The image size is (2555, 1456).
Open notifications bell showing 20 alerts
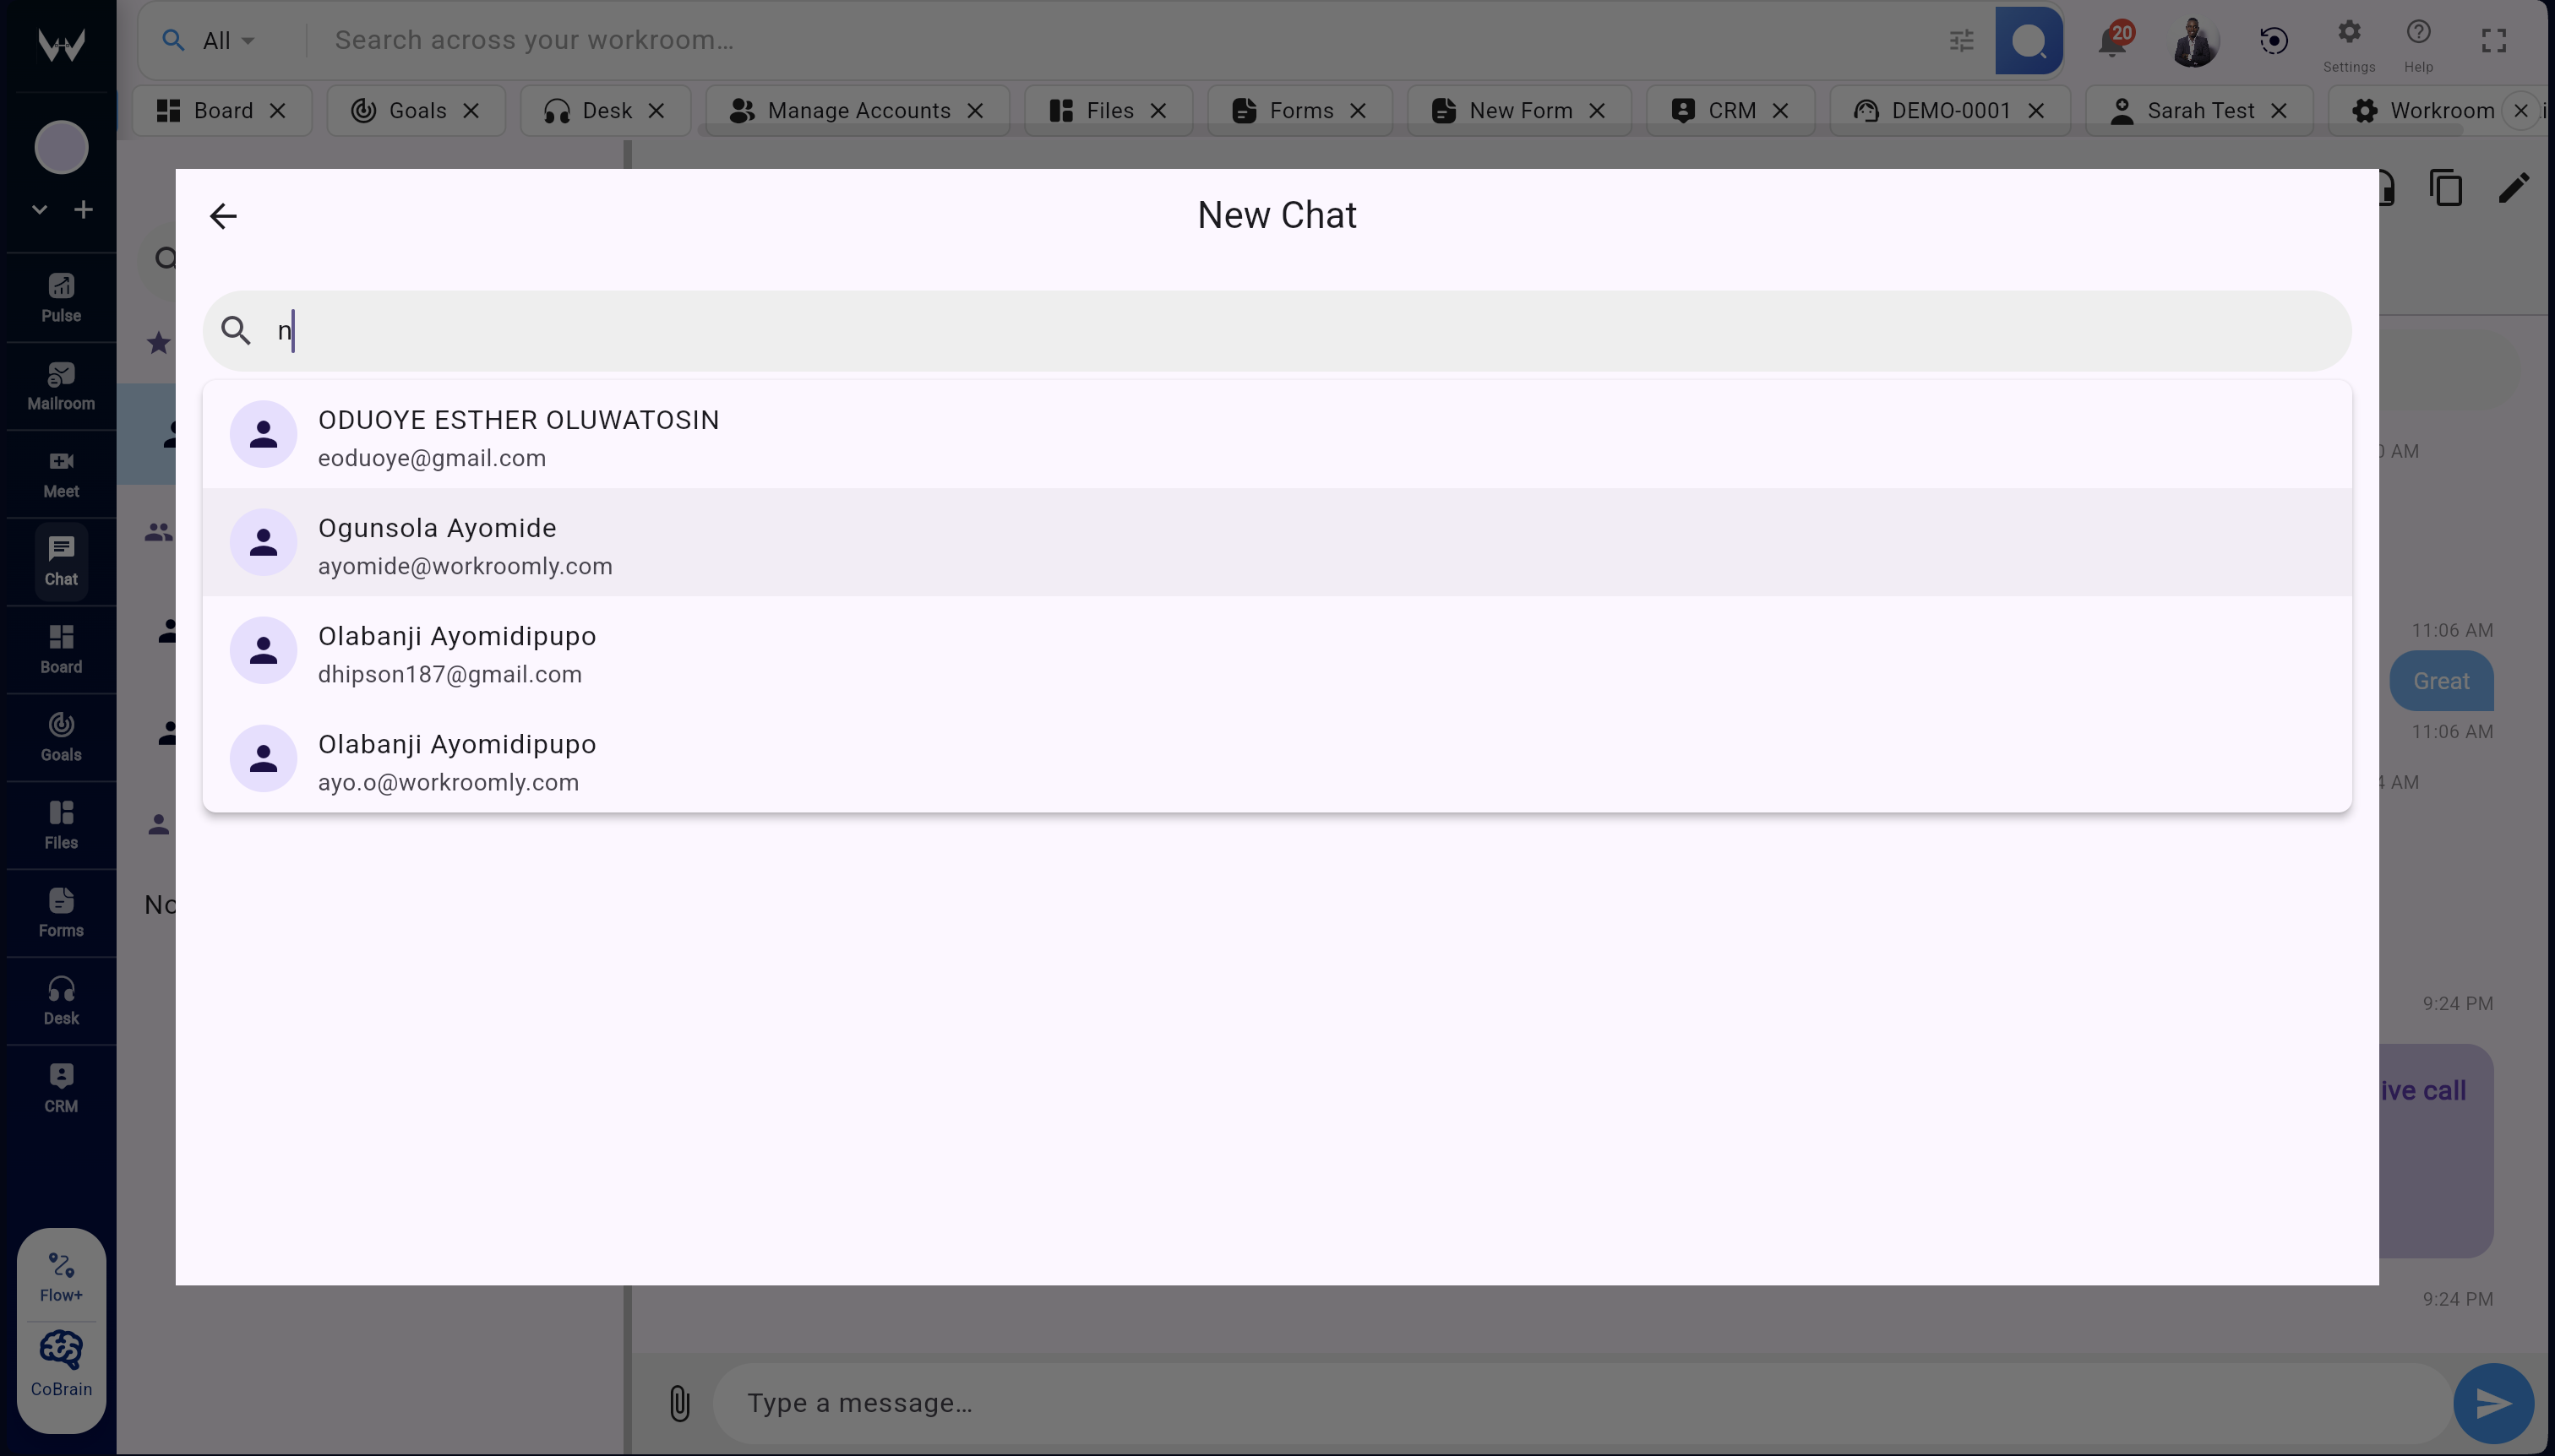(2113, 40)
